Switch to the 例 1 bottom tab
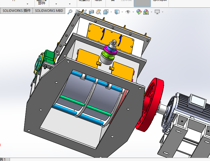This screenshot has width=210, height=161. pos(4,159)
